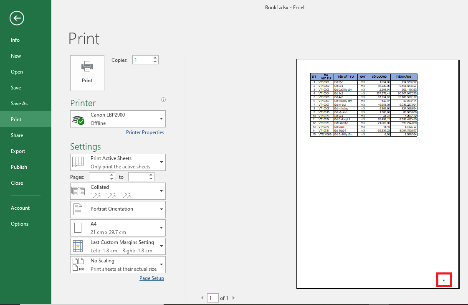The width and height of the screenshot is (468, 305).
Task: Go back using the circled arrow
Action: click(17, 18)
